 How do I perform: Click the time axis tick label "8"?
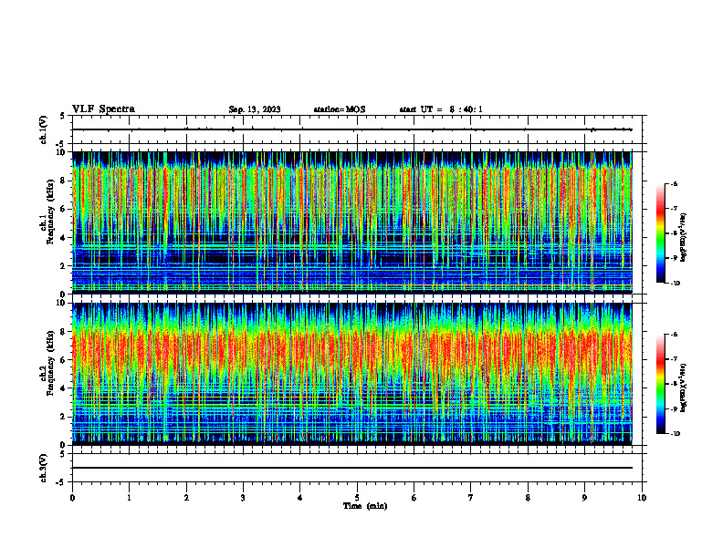528,498
